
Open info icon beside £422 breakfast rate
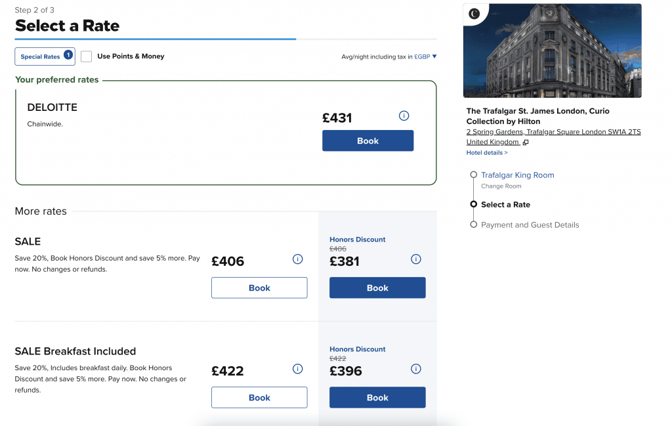[x=297, y=369]
